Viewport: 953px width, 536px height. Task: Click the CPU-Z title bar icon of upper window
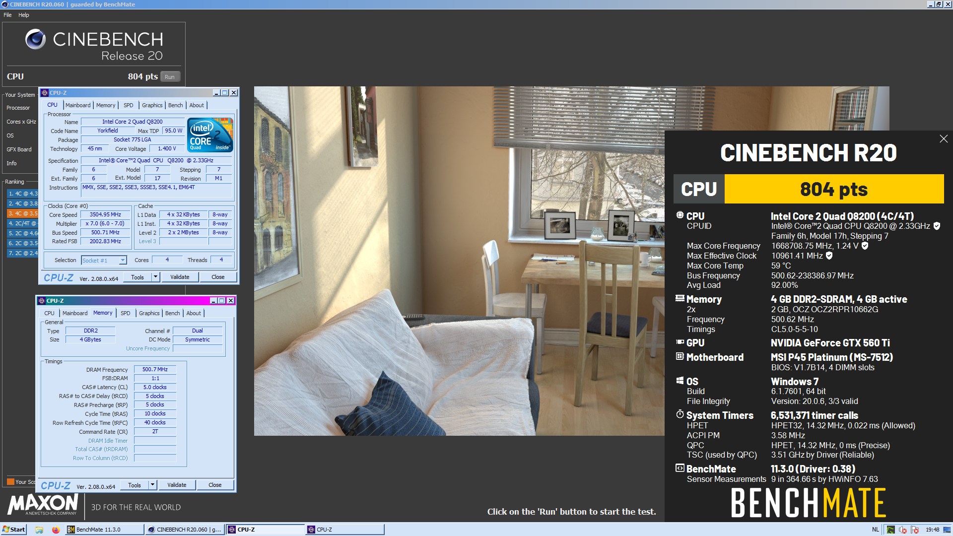tap(45, 93)
